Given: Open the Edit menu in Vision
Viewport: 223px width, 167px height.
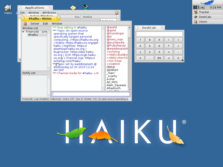Looking at the screenshot, I should (45, 24).
